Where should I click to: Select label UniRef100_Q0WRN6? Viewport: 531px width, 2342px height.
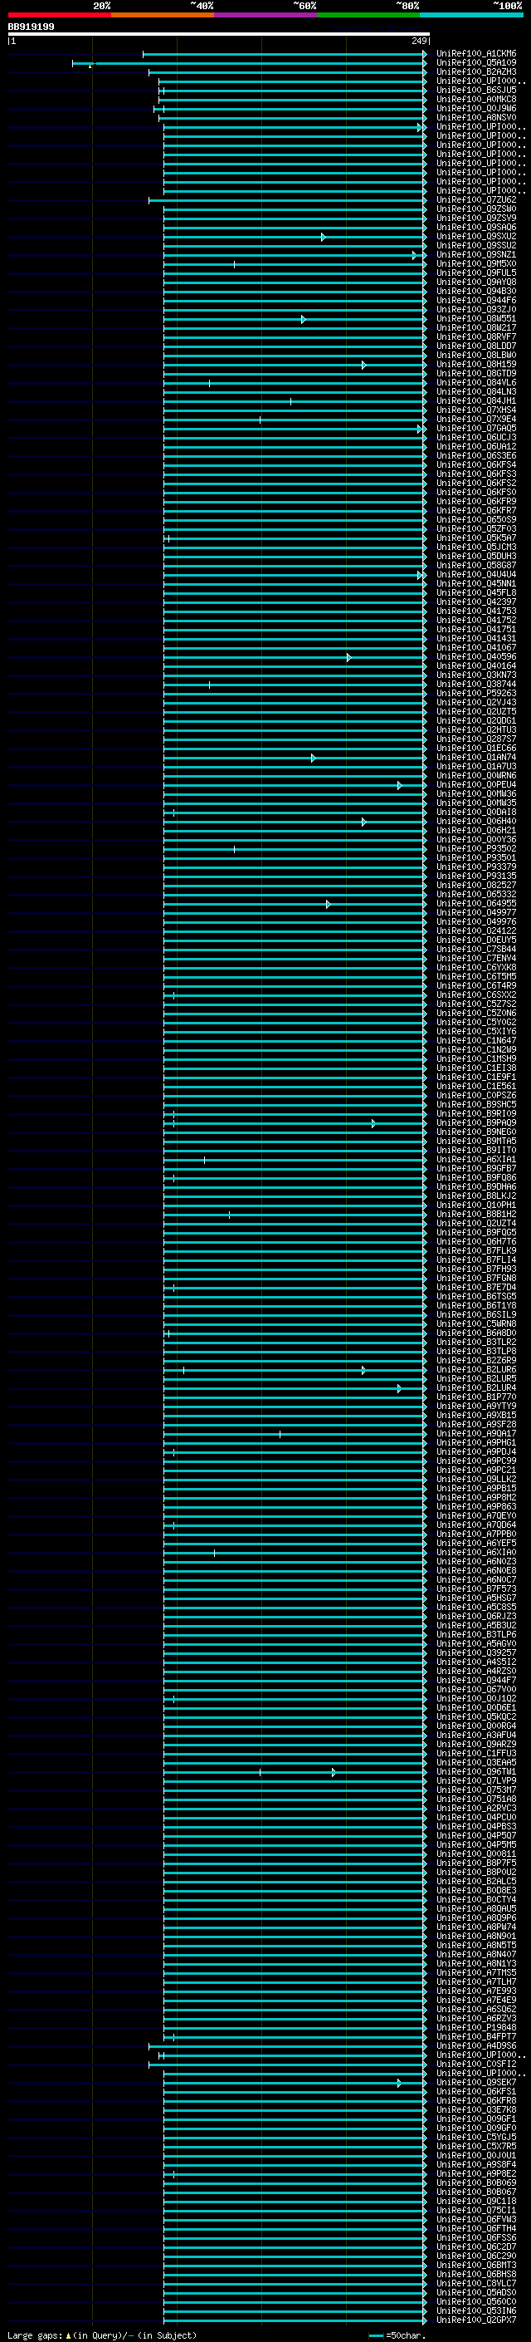point(476,775)
